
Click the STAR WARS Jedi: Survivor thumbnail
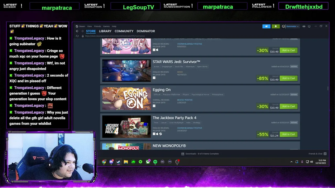click(126, 70)
